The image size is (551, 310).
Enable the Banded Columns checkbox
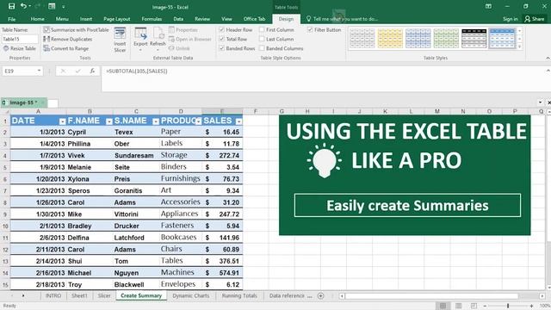point(262,48)
